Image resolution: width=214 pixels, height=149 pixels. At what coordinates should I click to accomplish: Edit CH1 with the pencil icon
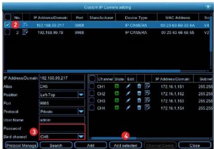click(128, 86)
